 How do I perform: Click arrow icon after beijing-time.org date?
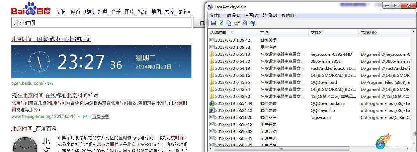(85, 117)
